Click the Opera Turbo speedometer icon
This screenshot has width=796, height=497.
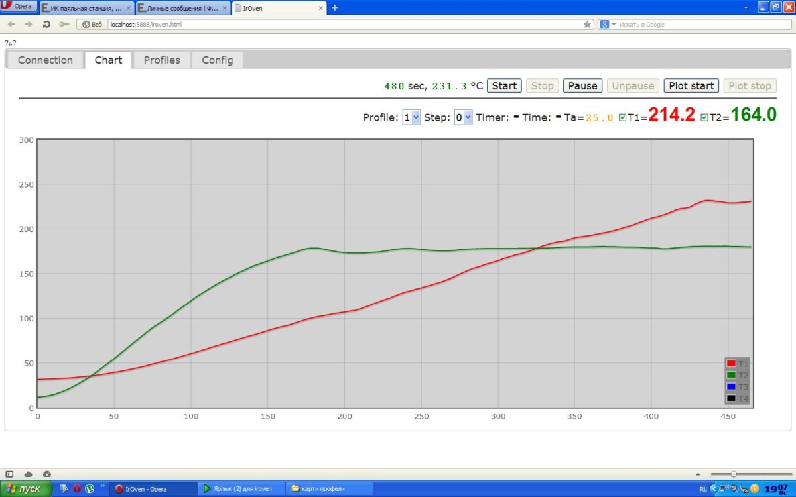pos(47,474)
